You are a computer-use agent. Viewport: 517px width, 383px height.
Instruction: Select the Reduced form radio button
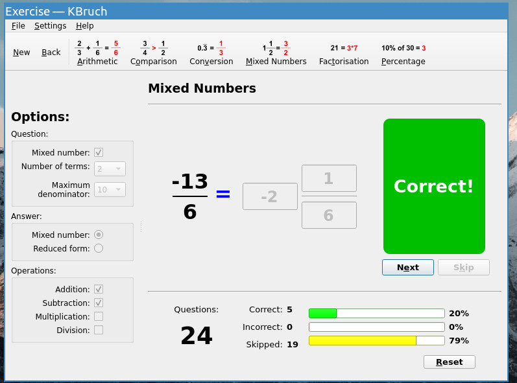click(99, 248)
